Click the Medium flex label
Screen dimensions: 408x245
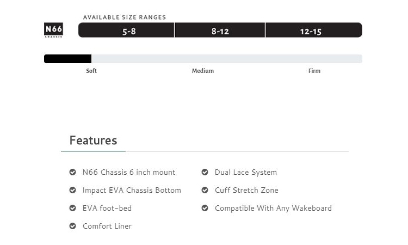(x=203, y=71)
